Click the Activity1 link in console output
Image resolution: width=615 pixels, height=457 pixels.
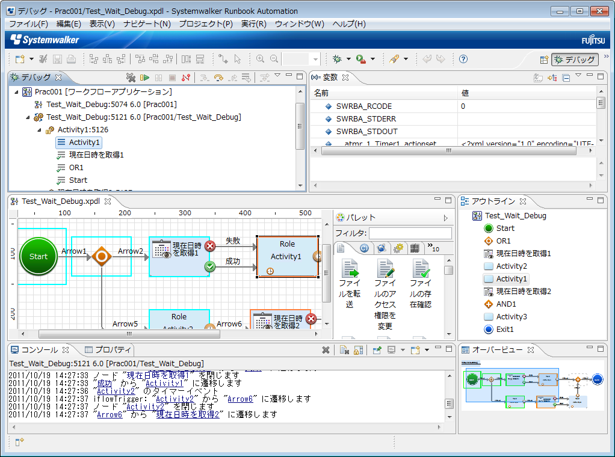164,383
